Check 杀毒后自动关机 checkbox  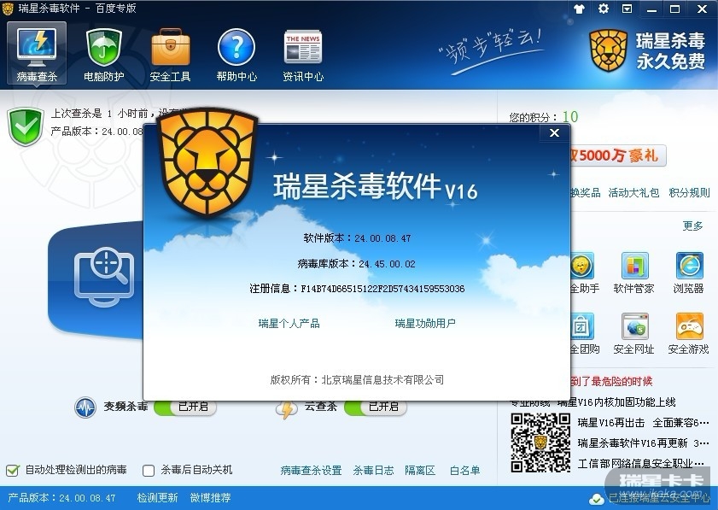[149, 471]
